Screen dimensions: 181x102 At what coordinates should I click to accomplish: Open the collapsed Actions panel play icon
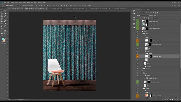pyautogui.click(x=134, y=13)
